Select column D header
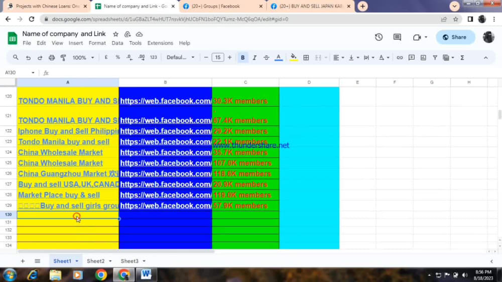502x282 pixels. point(309,83)
